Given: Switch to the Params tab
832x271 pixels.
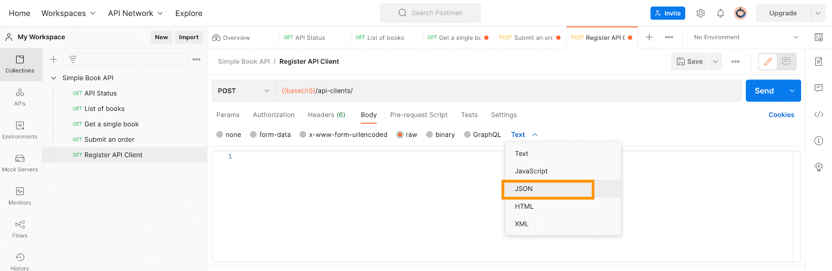Looking at the screenshot, I should 228,114.
